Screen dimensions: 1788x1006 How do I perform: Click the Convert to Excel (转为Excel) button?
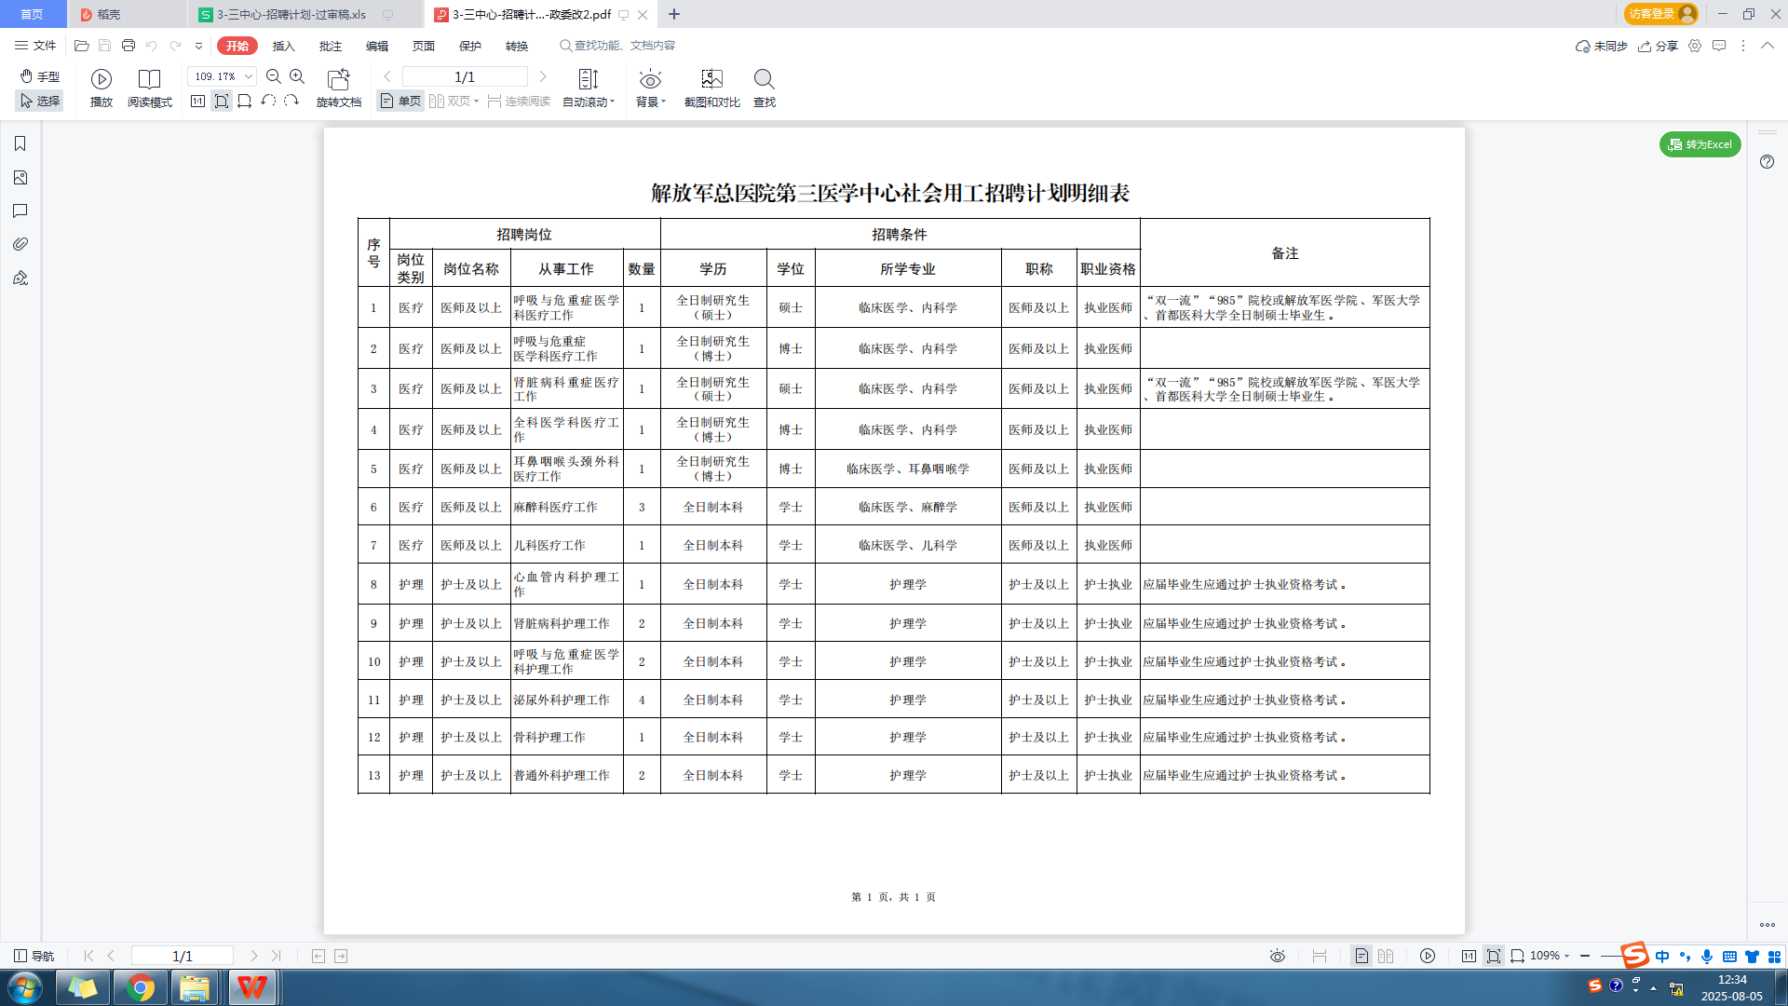1700,144
